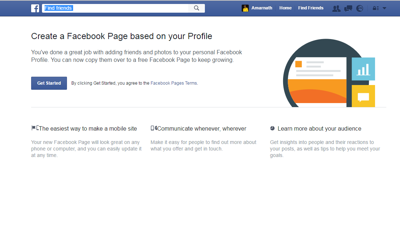
Task: Click 'Learn more about your audience' heading
Action: point(319,129)
